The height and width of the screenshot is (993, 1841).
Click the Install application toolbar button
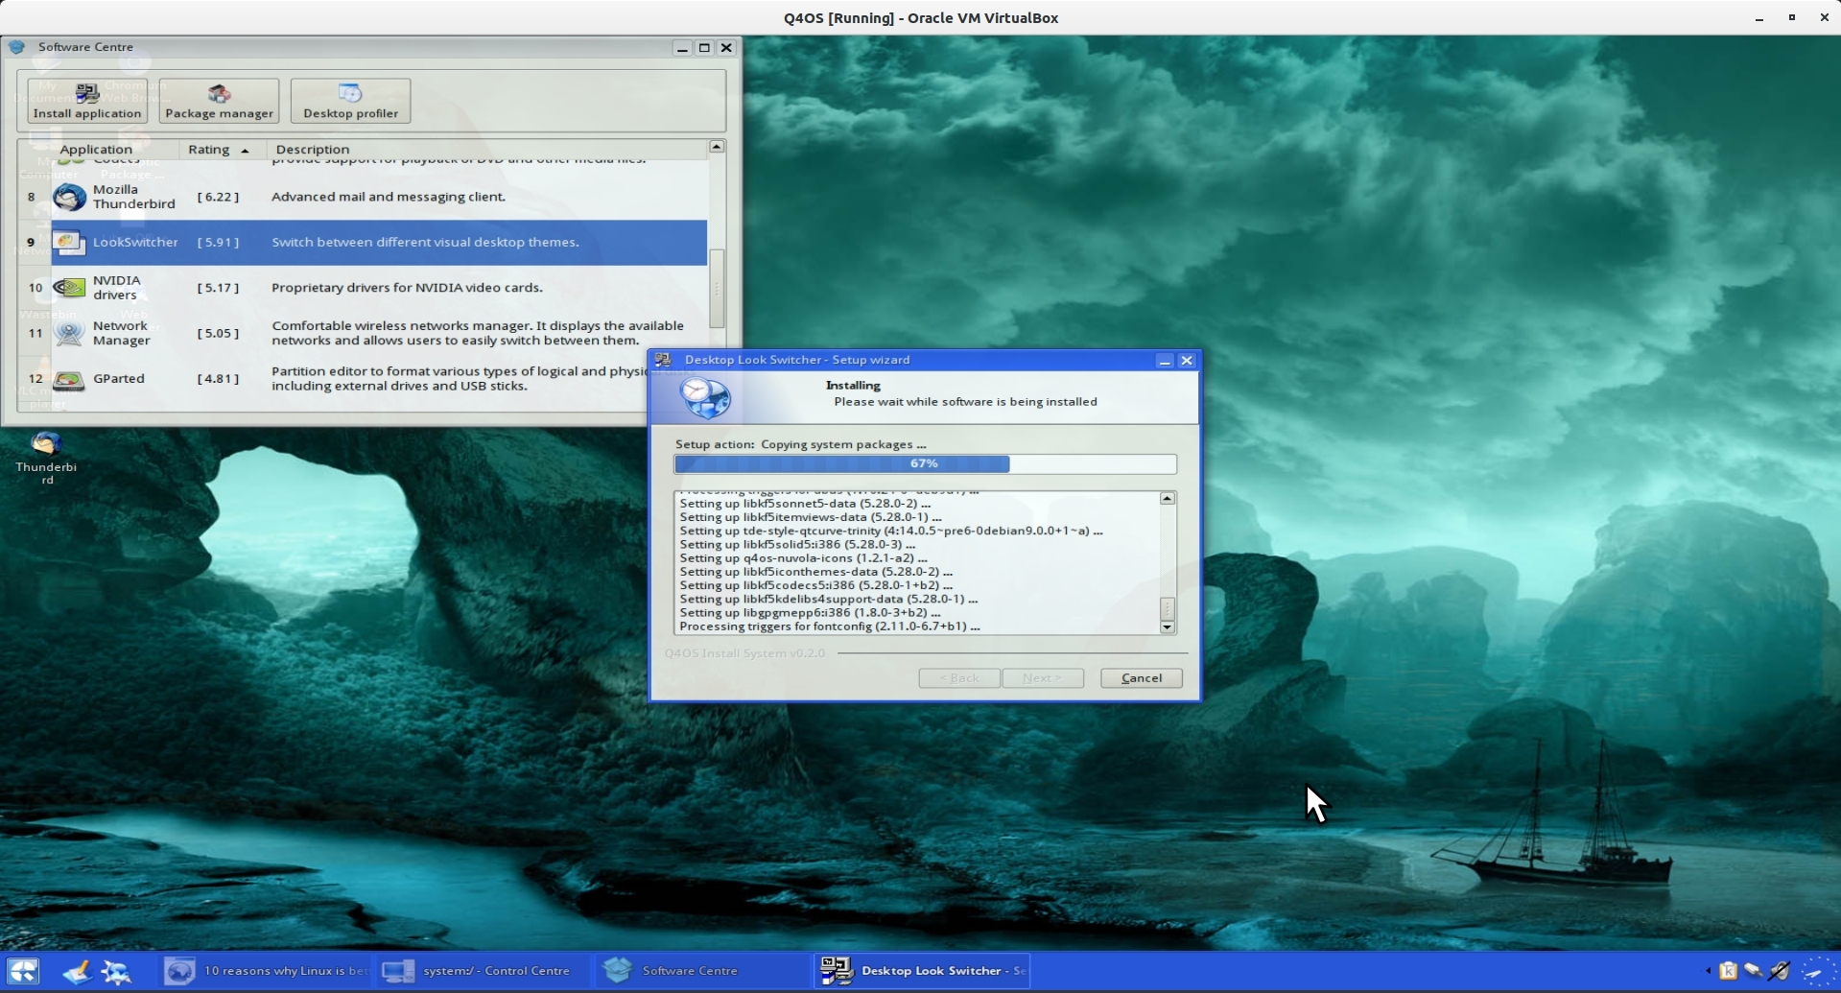(87, 101)
